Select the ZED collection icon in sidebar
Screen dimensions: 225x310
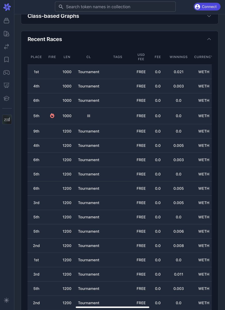(x=7, y=119)
